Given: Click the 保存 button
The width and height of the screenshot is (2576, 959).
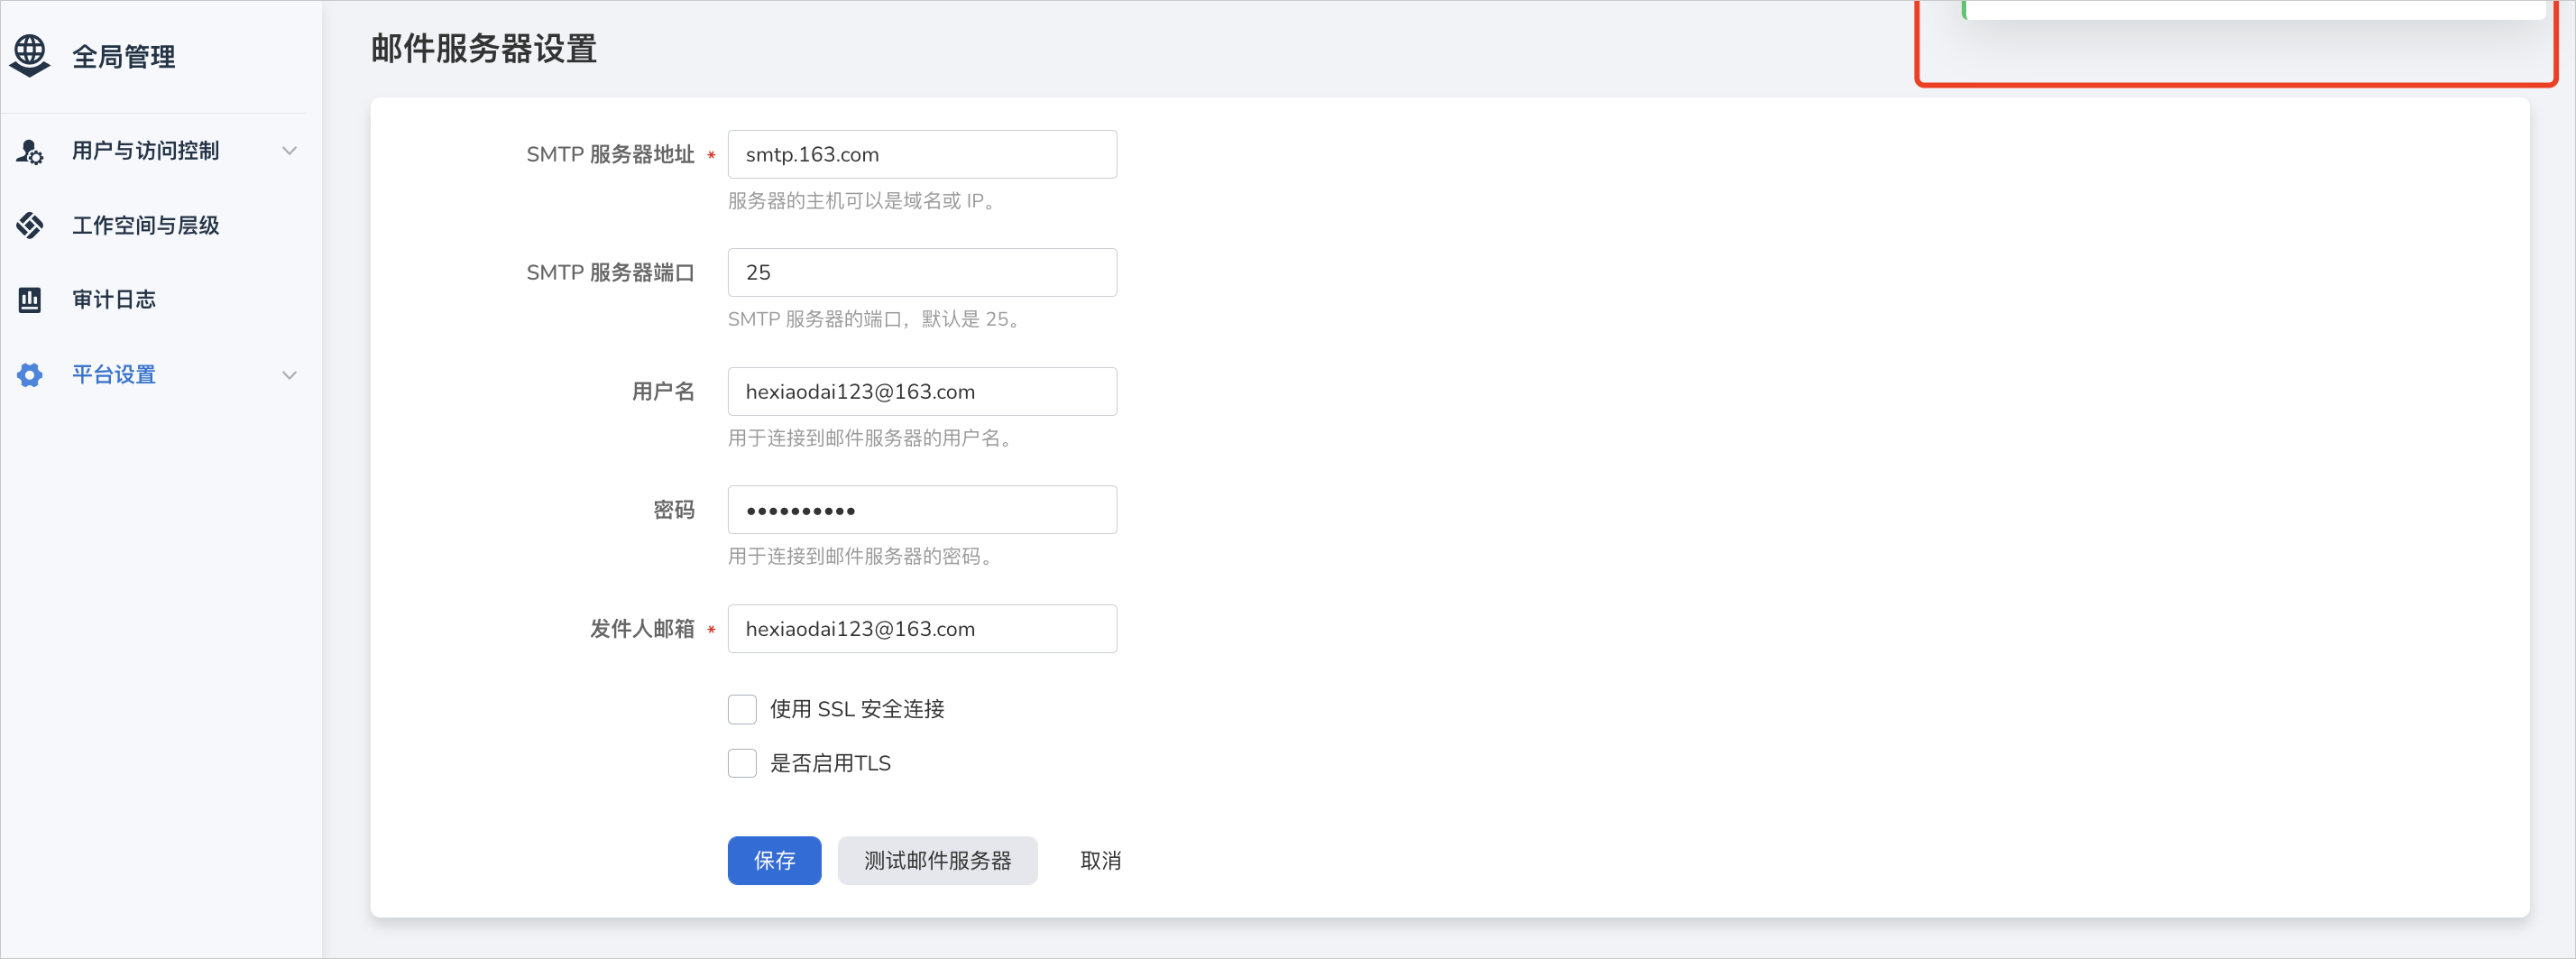Looking at the screenshot, I should pos(774,860).
